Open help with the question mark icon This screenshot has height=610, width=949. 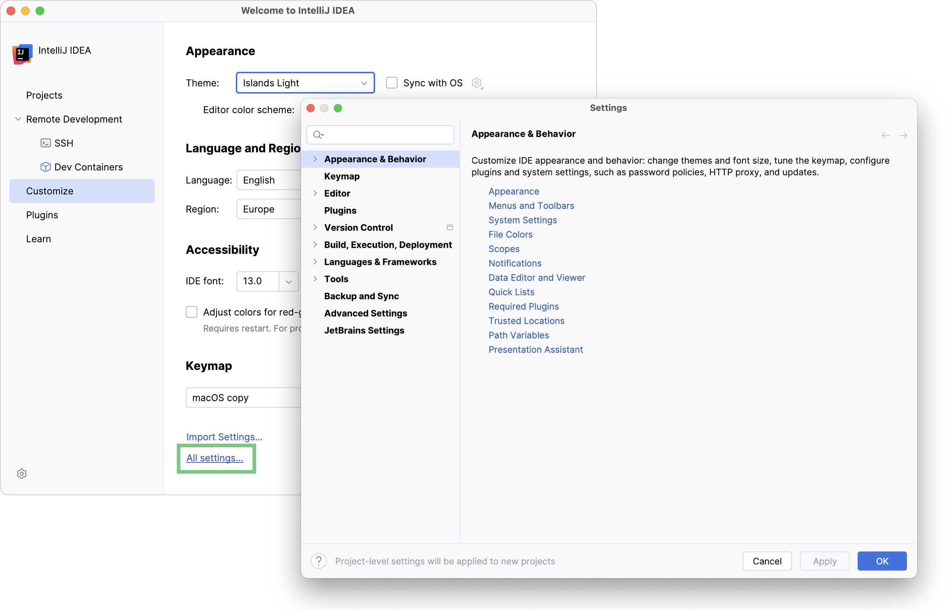pyautogui.click(x=319, y=561)
